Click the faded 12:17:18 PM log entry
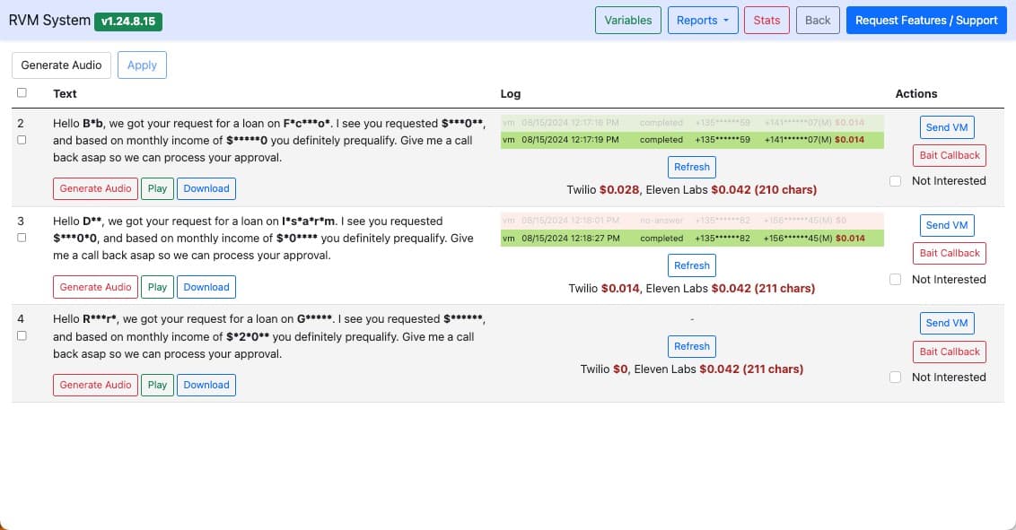 point(692,123)
